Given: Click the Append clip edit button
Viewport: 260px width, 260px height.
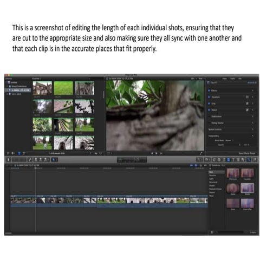Looking at the screenshot, I should click(45, 160).
